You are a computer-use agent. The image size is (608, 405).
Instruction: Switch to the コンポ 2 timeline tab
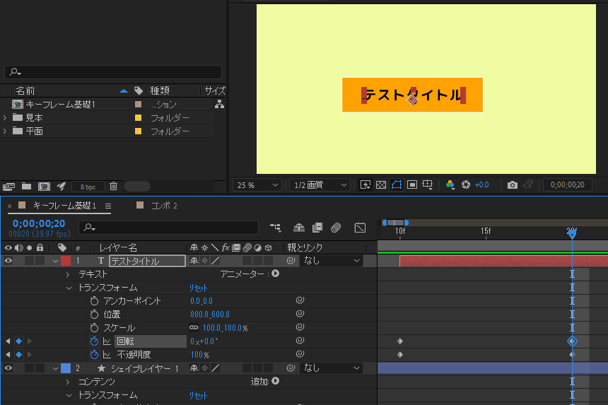click(164, 206)
